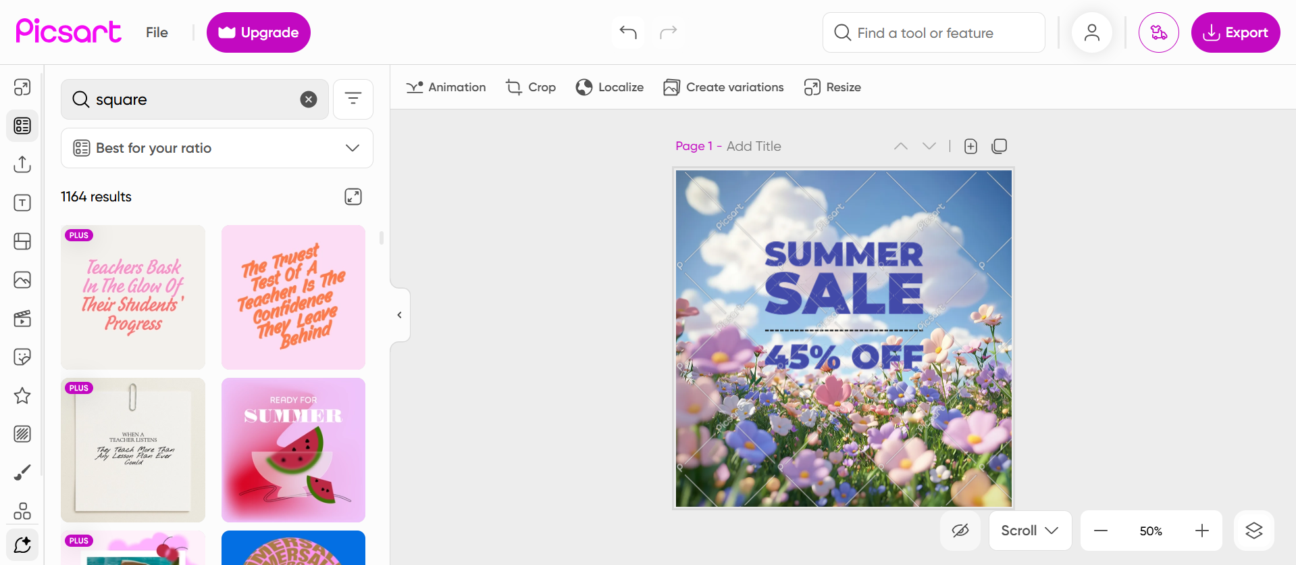Duplicate Page 1
The image size is (1296, 565).
(x=1000, y=146)
